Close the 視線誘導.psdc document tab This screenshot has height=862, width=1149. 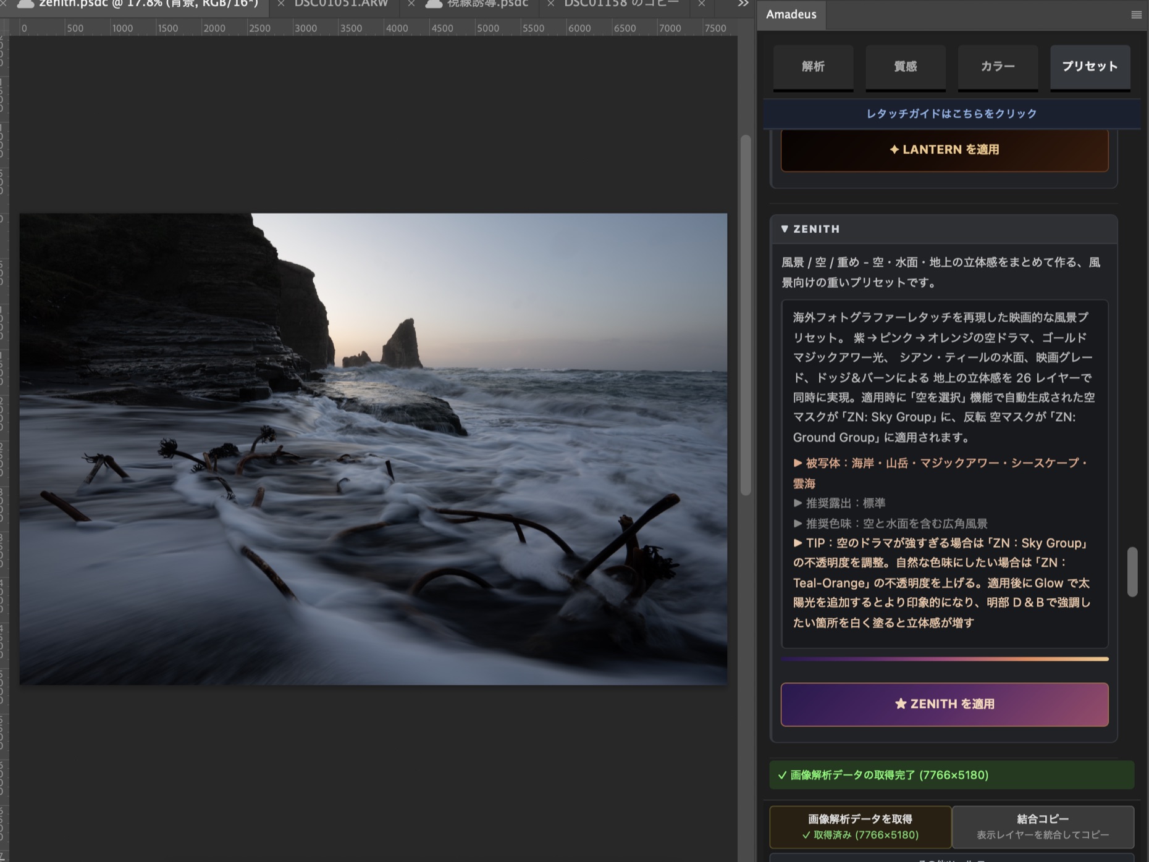coord(411,4)
